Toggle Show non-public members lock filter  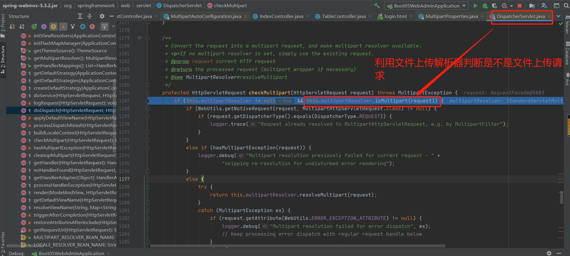(x=63, y=27)
